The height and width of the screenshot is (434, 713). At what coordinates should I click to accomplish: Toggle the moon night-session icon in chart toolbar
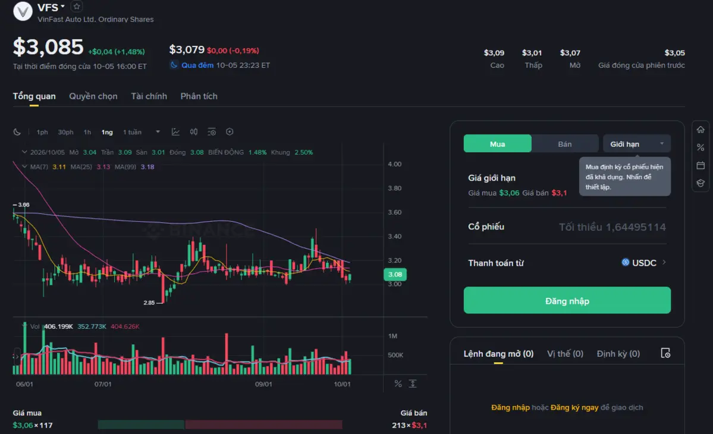click(x=17, y=132)
